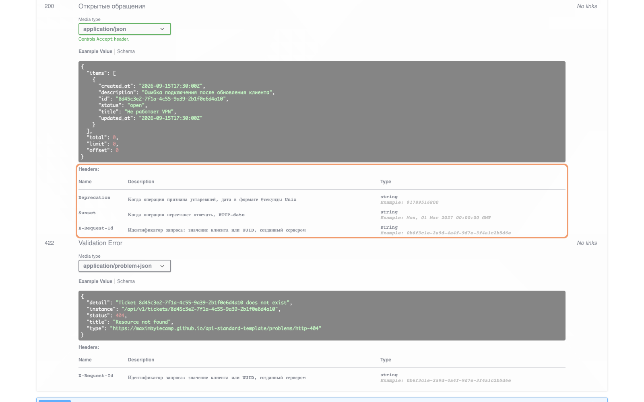Select Example Value tab under 422 response

(x=95, y=281)
